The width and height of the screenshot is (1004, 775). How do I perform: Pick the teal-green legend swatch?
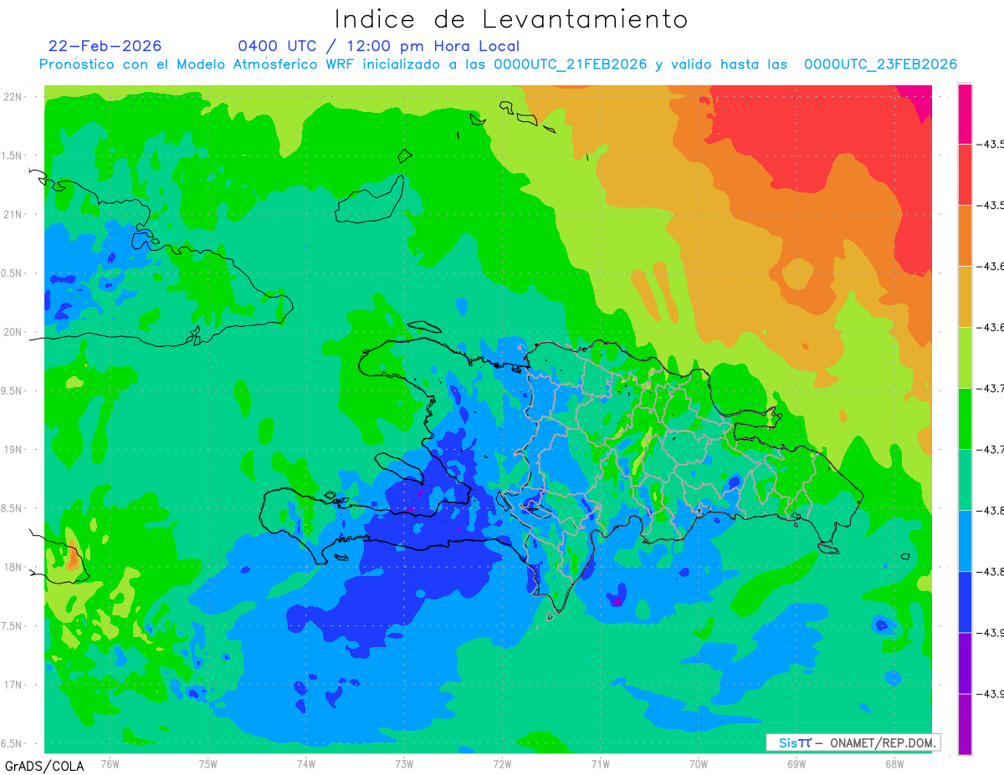(x=965, y=480)
